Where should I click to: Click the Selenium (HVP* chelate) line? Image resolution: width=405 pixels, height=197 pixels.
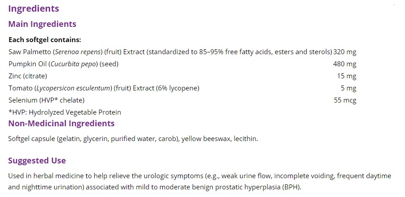[x=46, y=100]
